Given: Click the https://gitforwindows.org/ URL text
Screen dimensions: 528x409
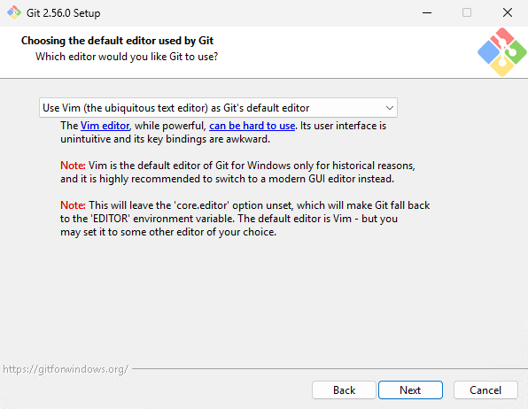Looking at the screenshot, I should click(x=66, y=369).
